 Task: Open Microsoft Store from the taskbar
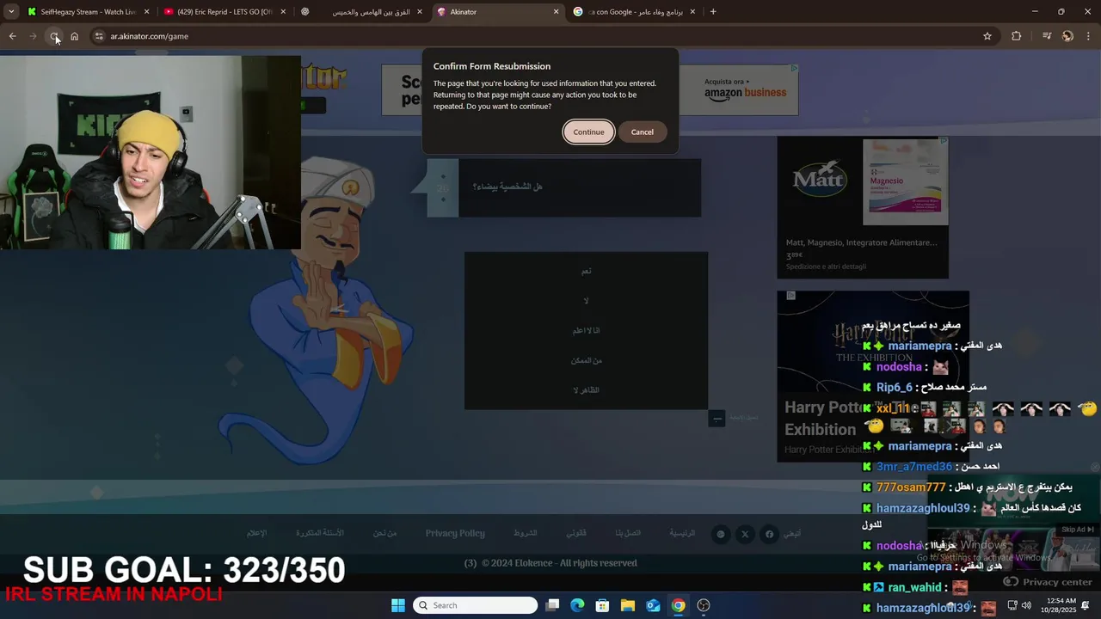(x=603, y=605)
